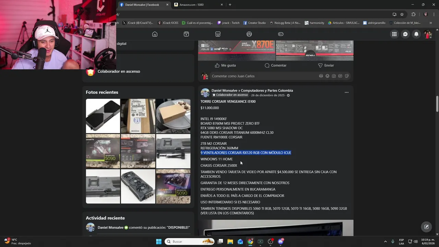Open Daniel Monsalve recent activity entry
This screenshot has height=247, width=439.
pos(138,227)
